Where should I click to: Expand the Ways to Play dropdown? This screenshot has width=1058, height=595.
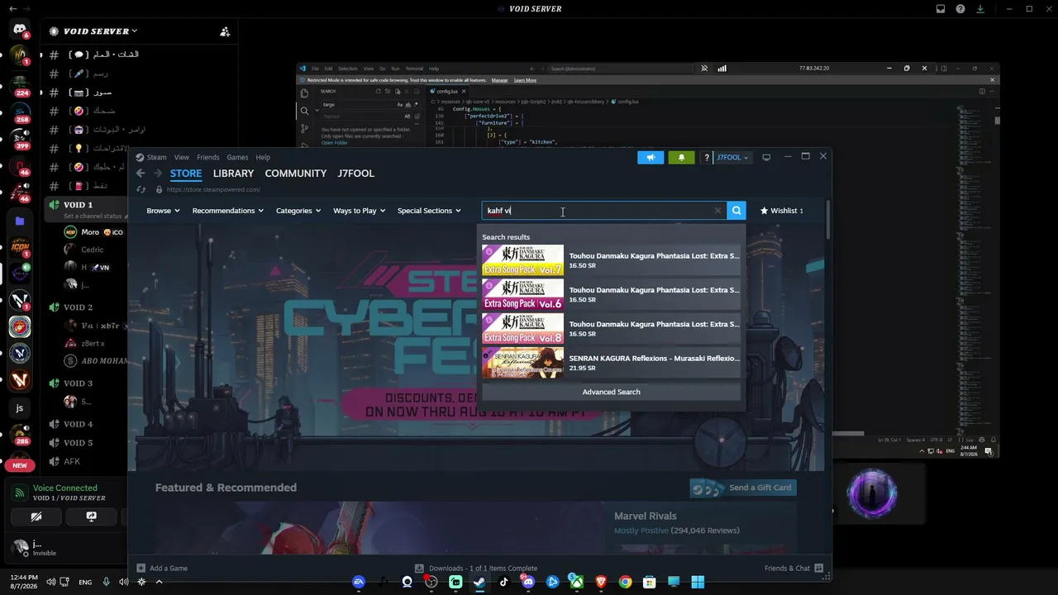(x=359, y=211)
